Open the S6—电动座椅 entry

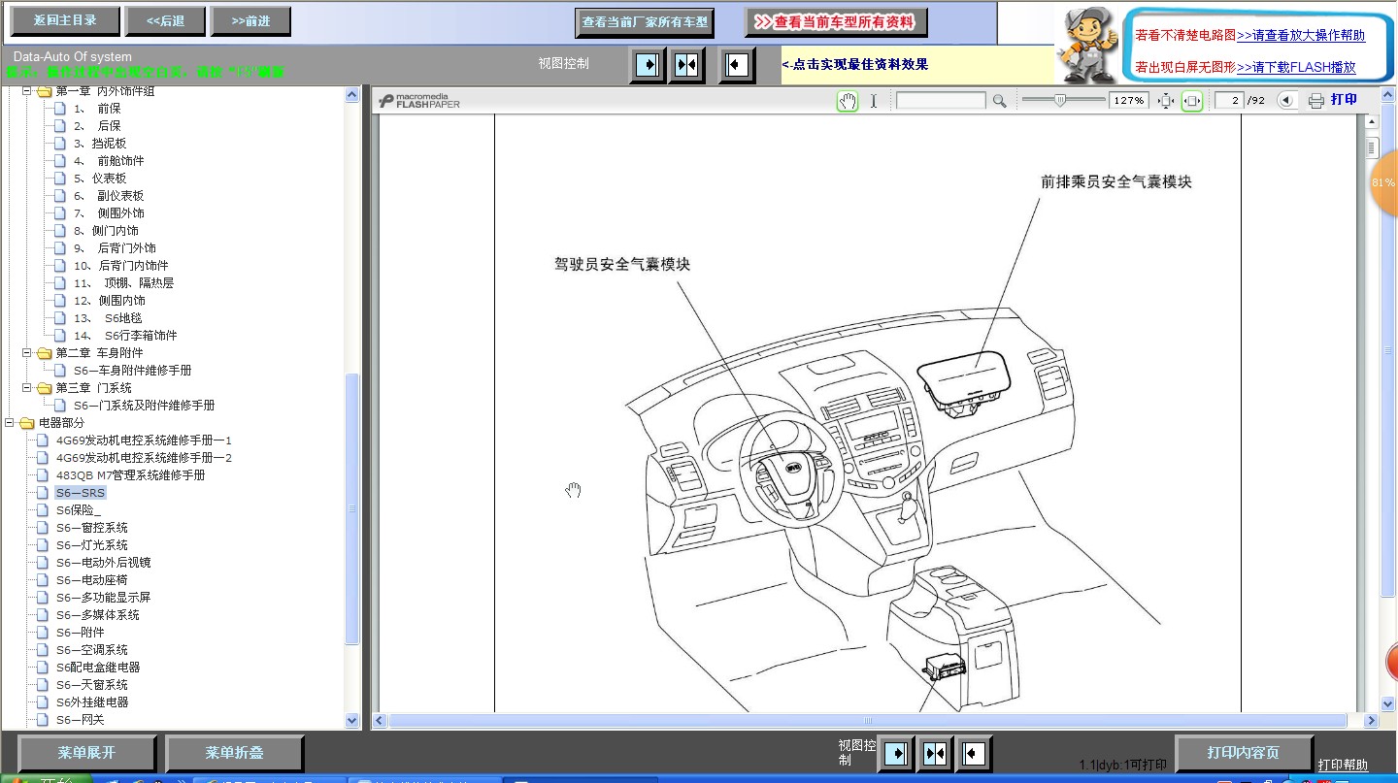pyautogui.click(x=91, y=580)
